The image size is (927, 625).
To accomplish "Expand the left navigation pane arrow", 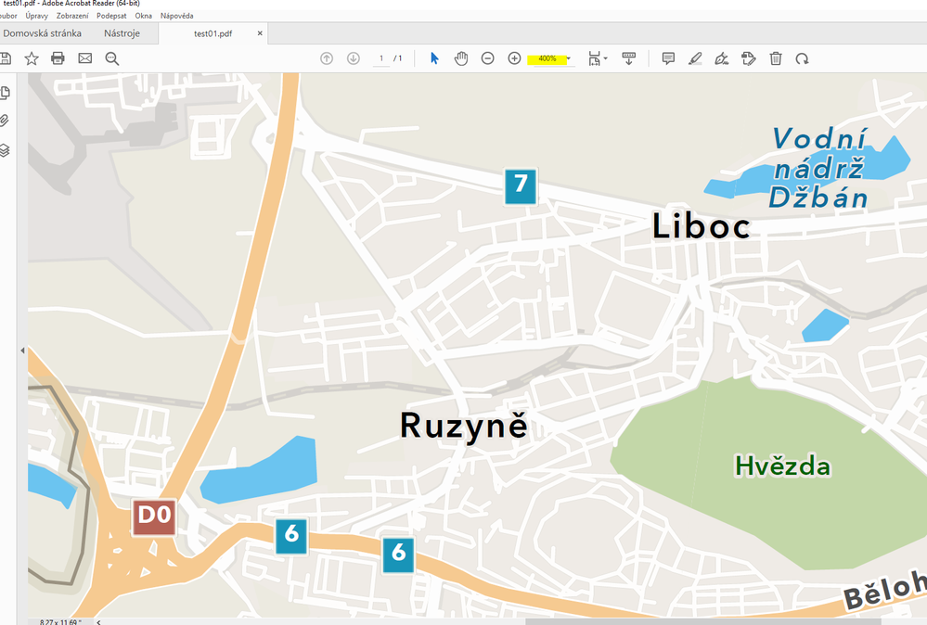I will [22, 351].
